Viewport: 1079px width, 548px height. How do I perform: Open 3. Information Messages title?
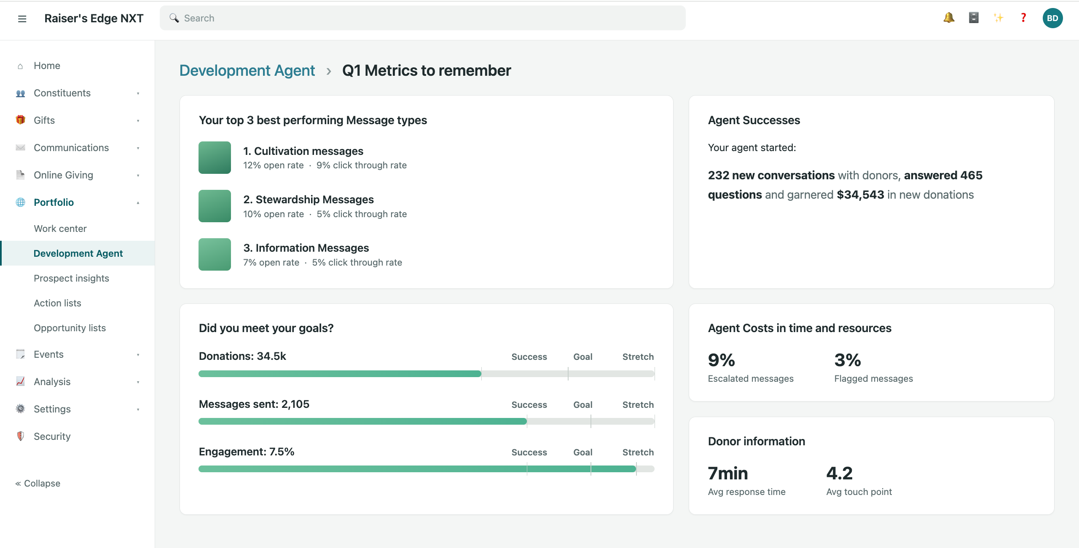pos(306,248)
